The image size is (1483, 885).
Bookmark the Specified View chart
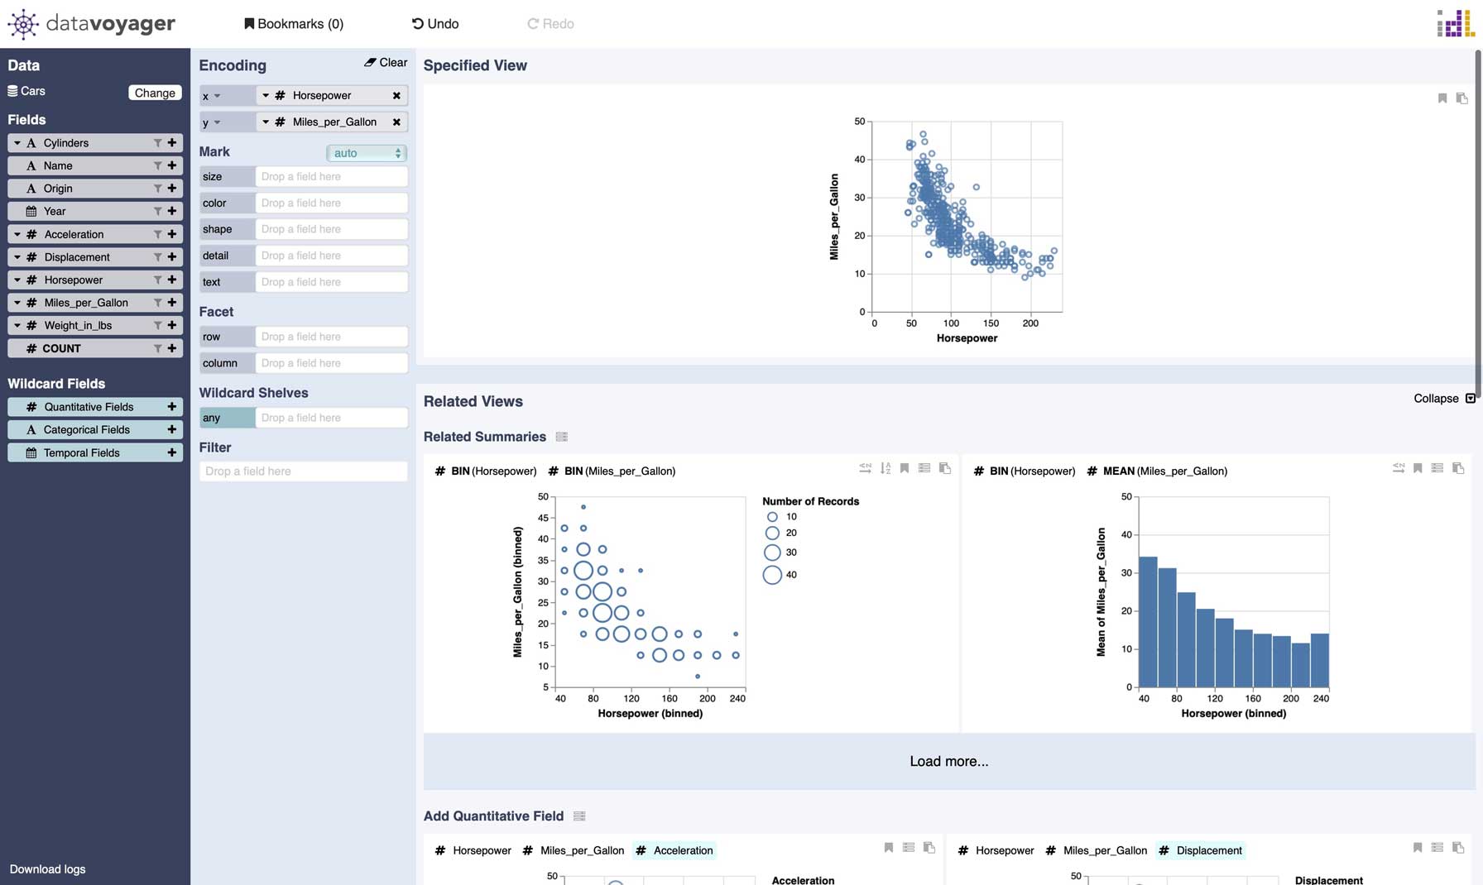[1442, 98]
